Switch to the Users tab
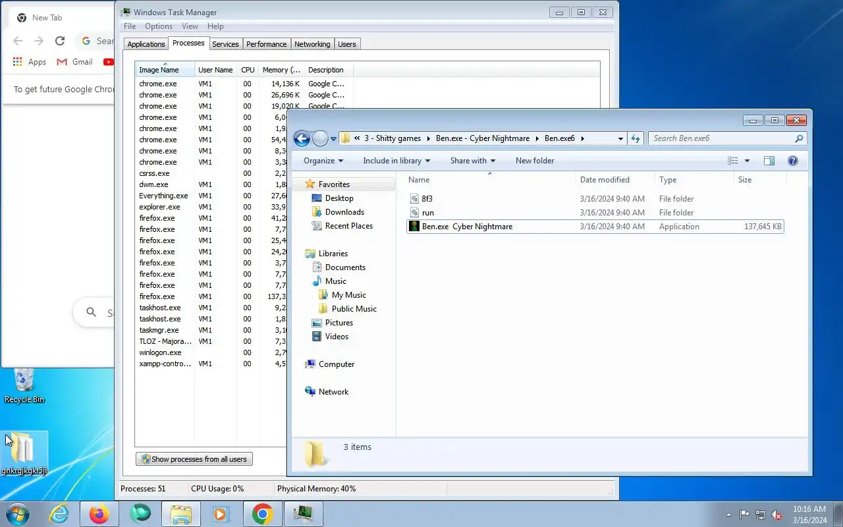843x527 pixels. (347, 44)
